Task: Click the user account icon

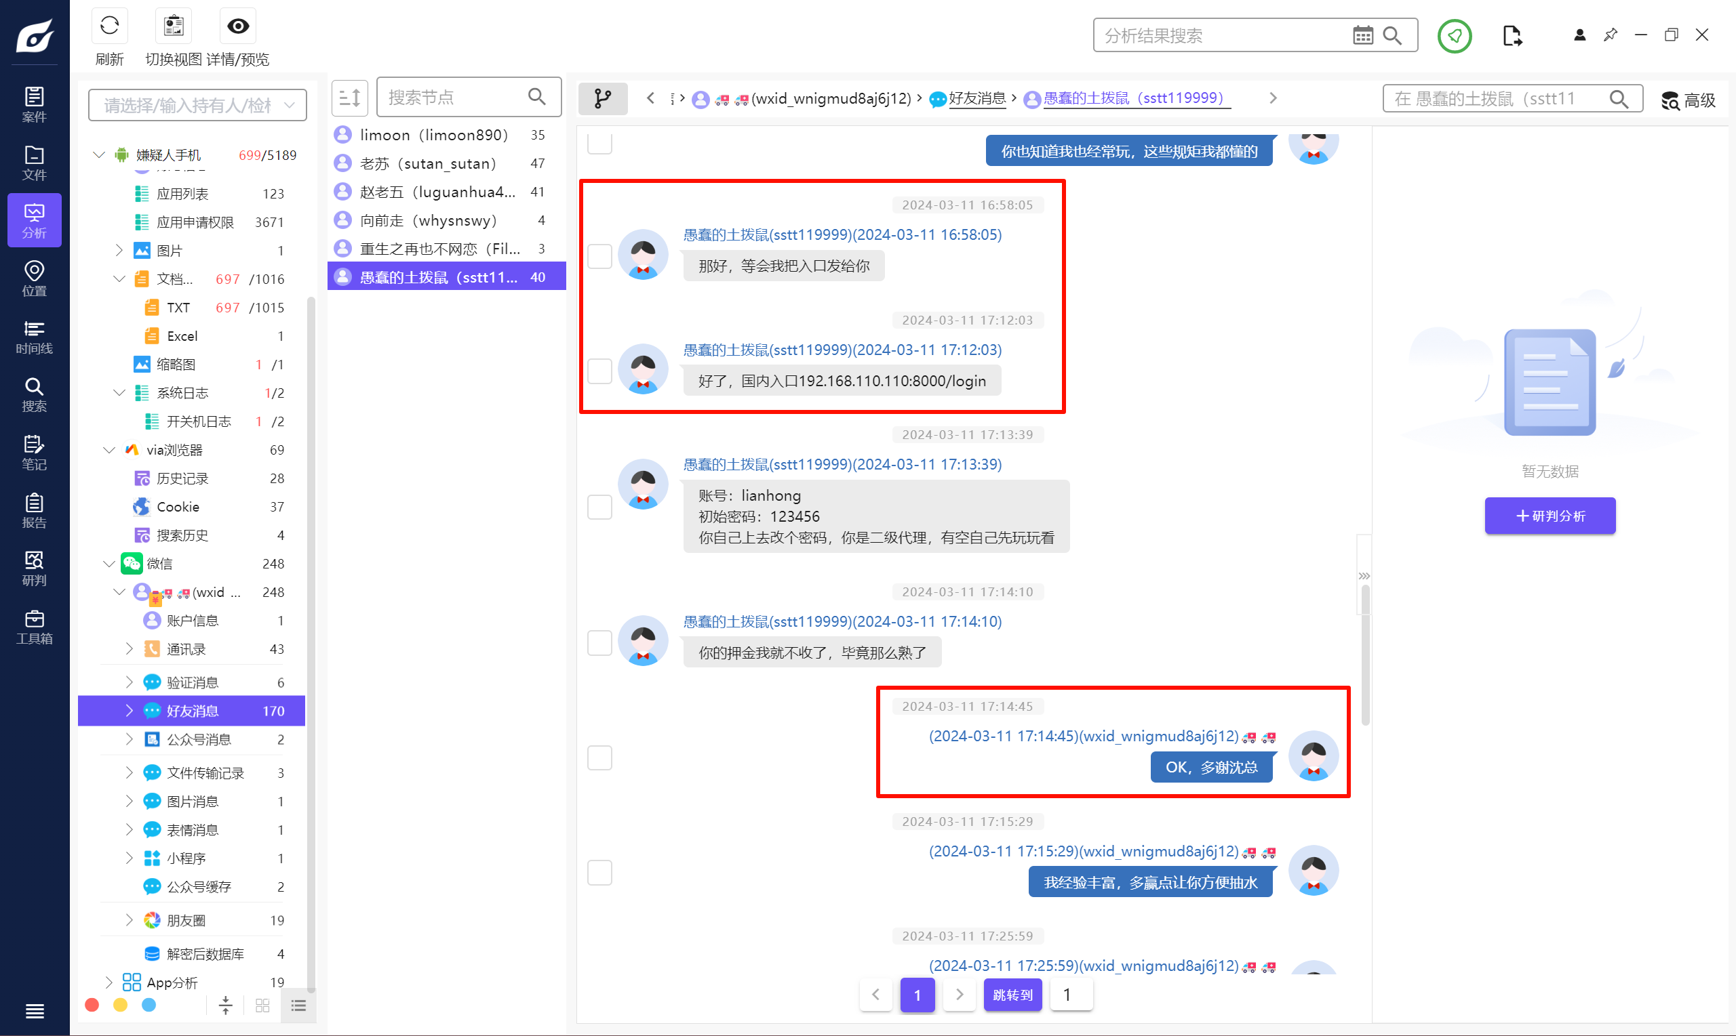Action: click(1579, 35)
